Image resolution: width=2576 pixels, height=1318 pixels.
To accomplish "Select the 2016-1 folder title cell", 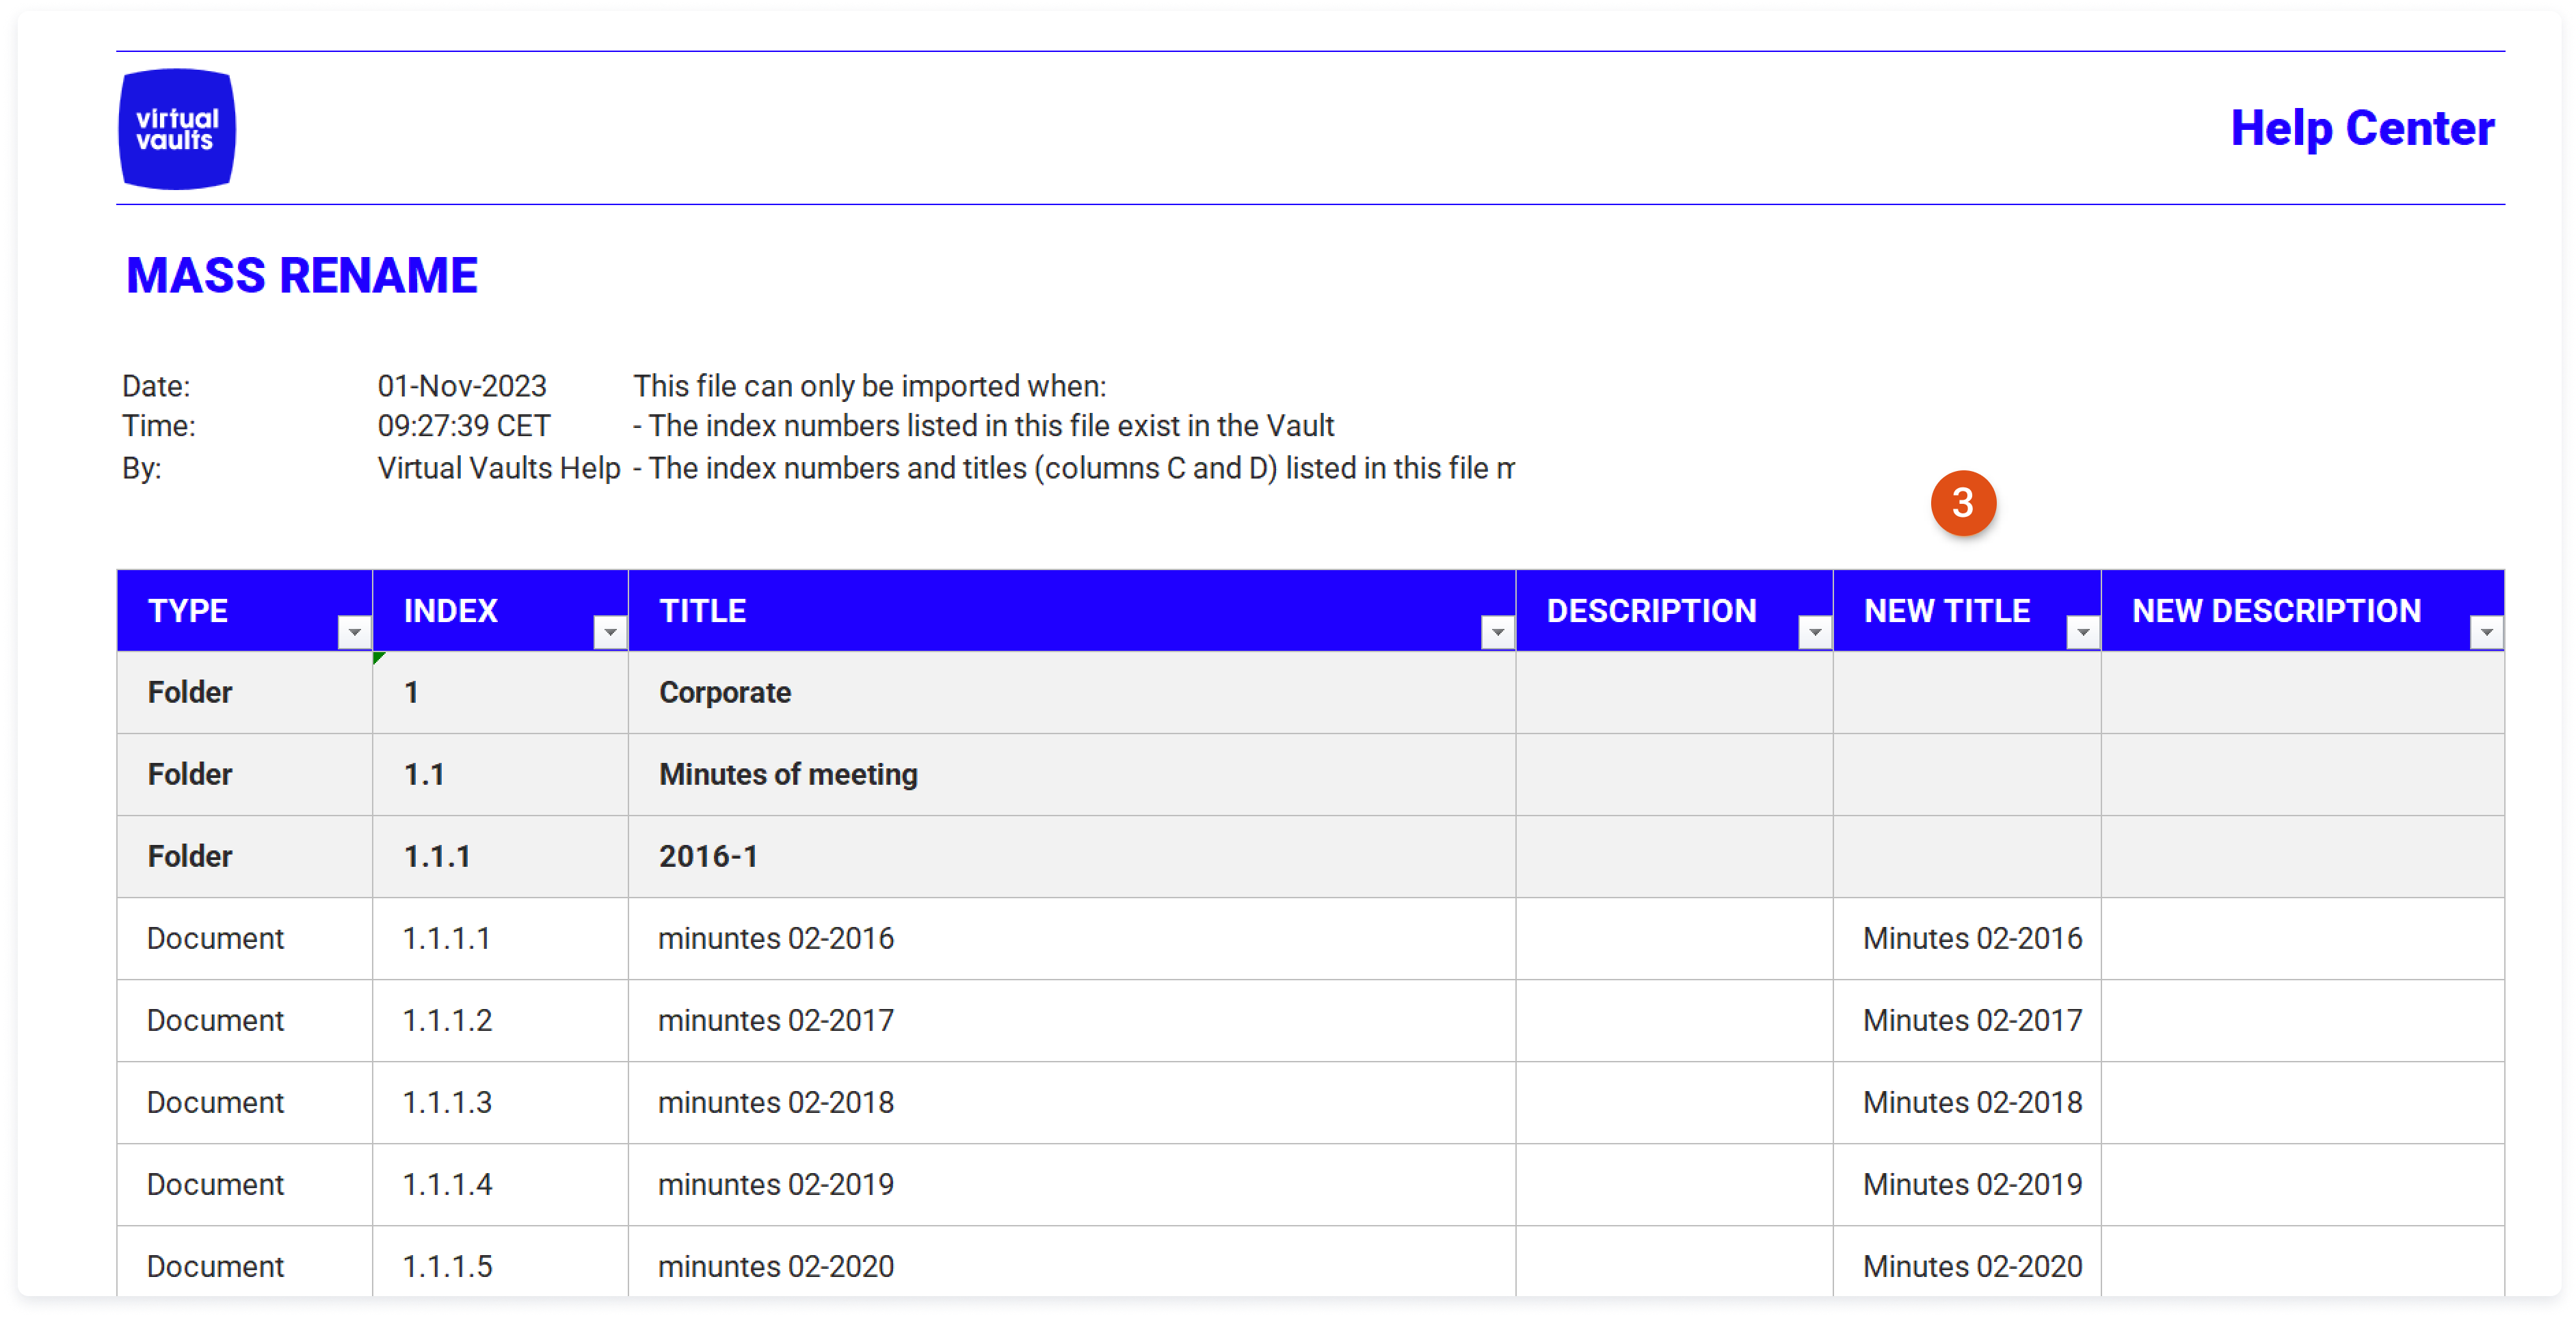I will (x=1071, y=856).
